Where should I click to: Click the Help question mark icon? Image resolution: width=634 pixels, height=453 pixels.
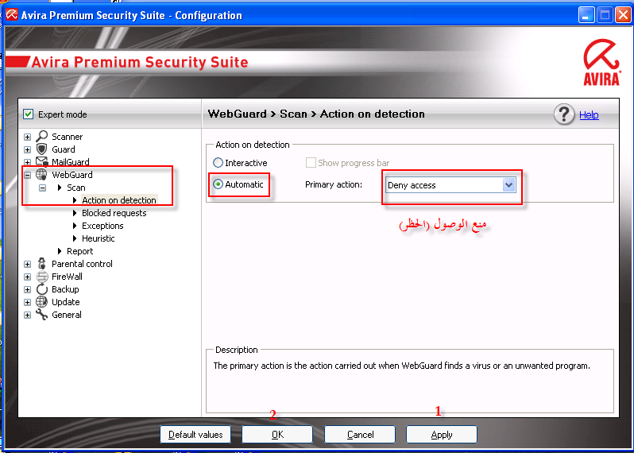[563, 114]
